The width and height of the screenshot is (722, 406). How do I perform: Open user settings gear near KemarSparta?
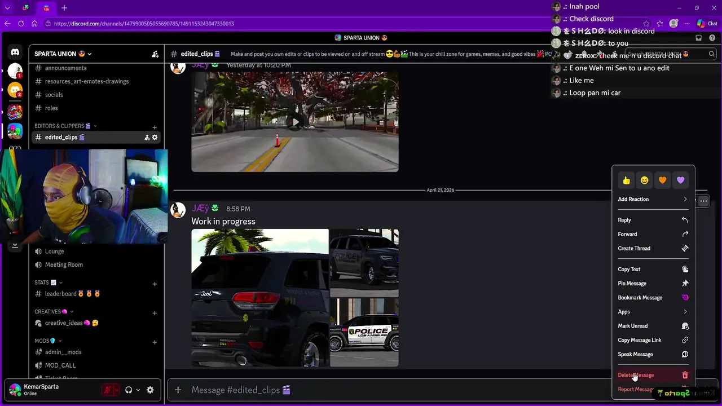150,390
